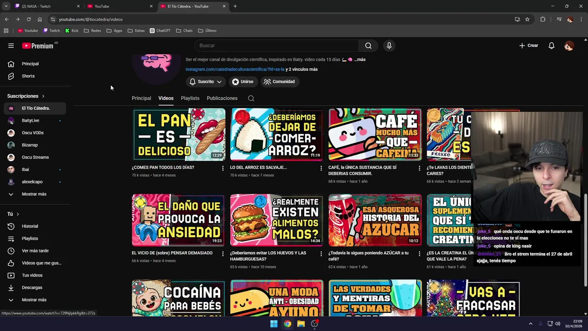
Task: Switch to NASA - Twitch browser tab
Action: point(46,6)
